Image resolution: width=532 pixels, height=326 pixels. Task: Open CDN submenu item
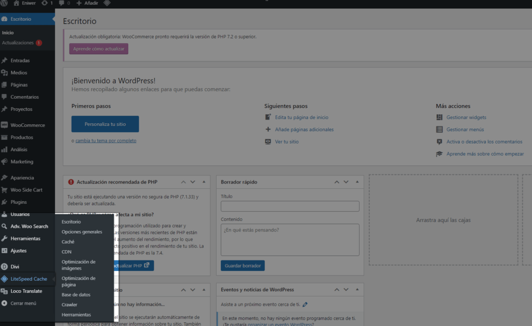pos(66,252)
